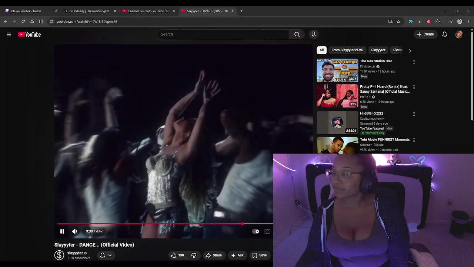The image size is (474, 267).
Task: Select the All filter chip
Action: [321, 50]
